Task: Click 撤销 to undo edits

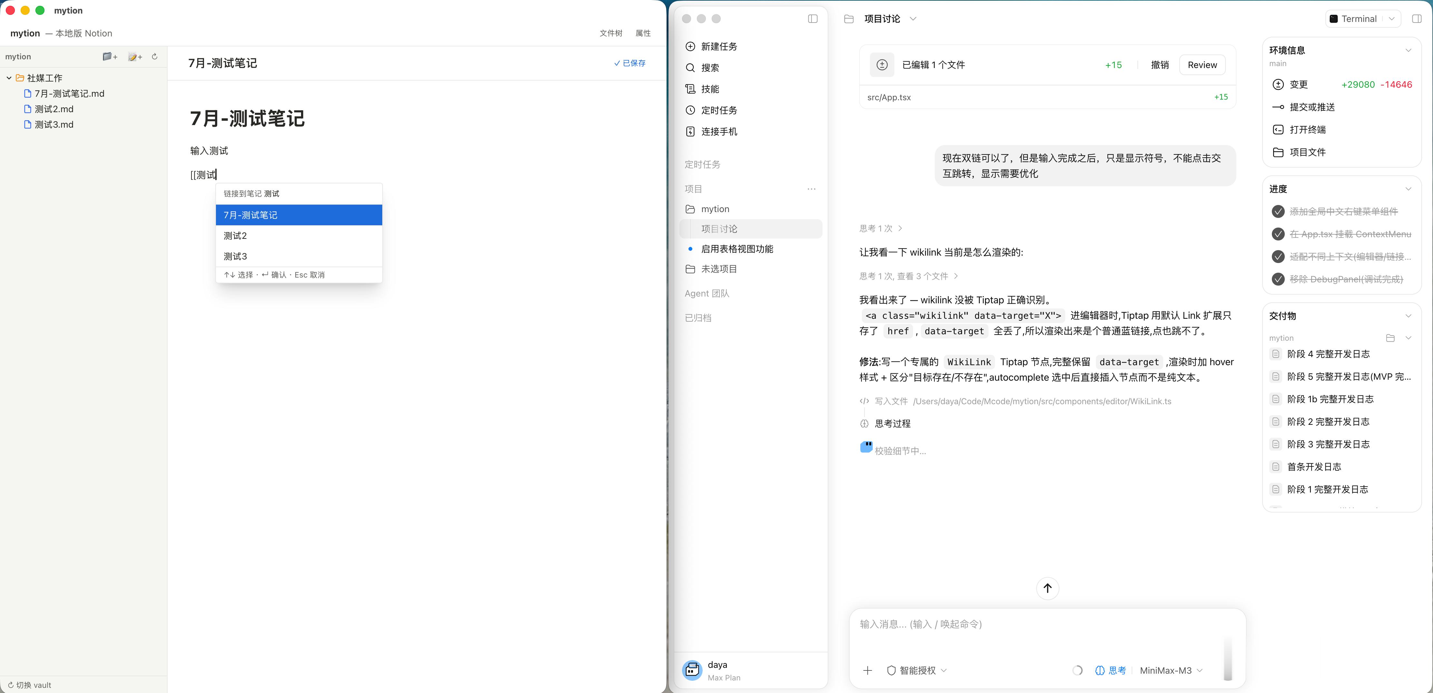Action: (1160, 65)
